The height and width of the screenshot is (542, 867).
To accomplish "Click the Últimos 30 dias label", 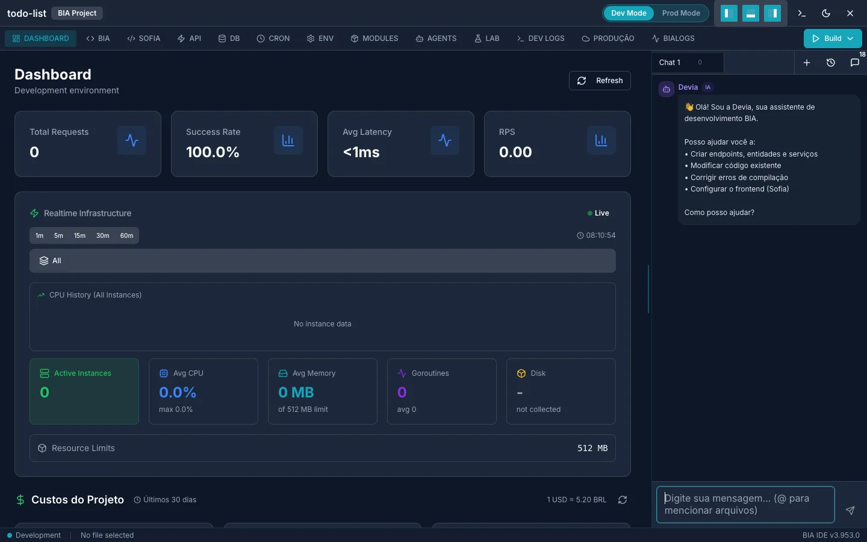I will pos(165,500).
